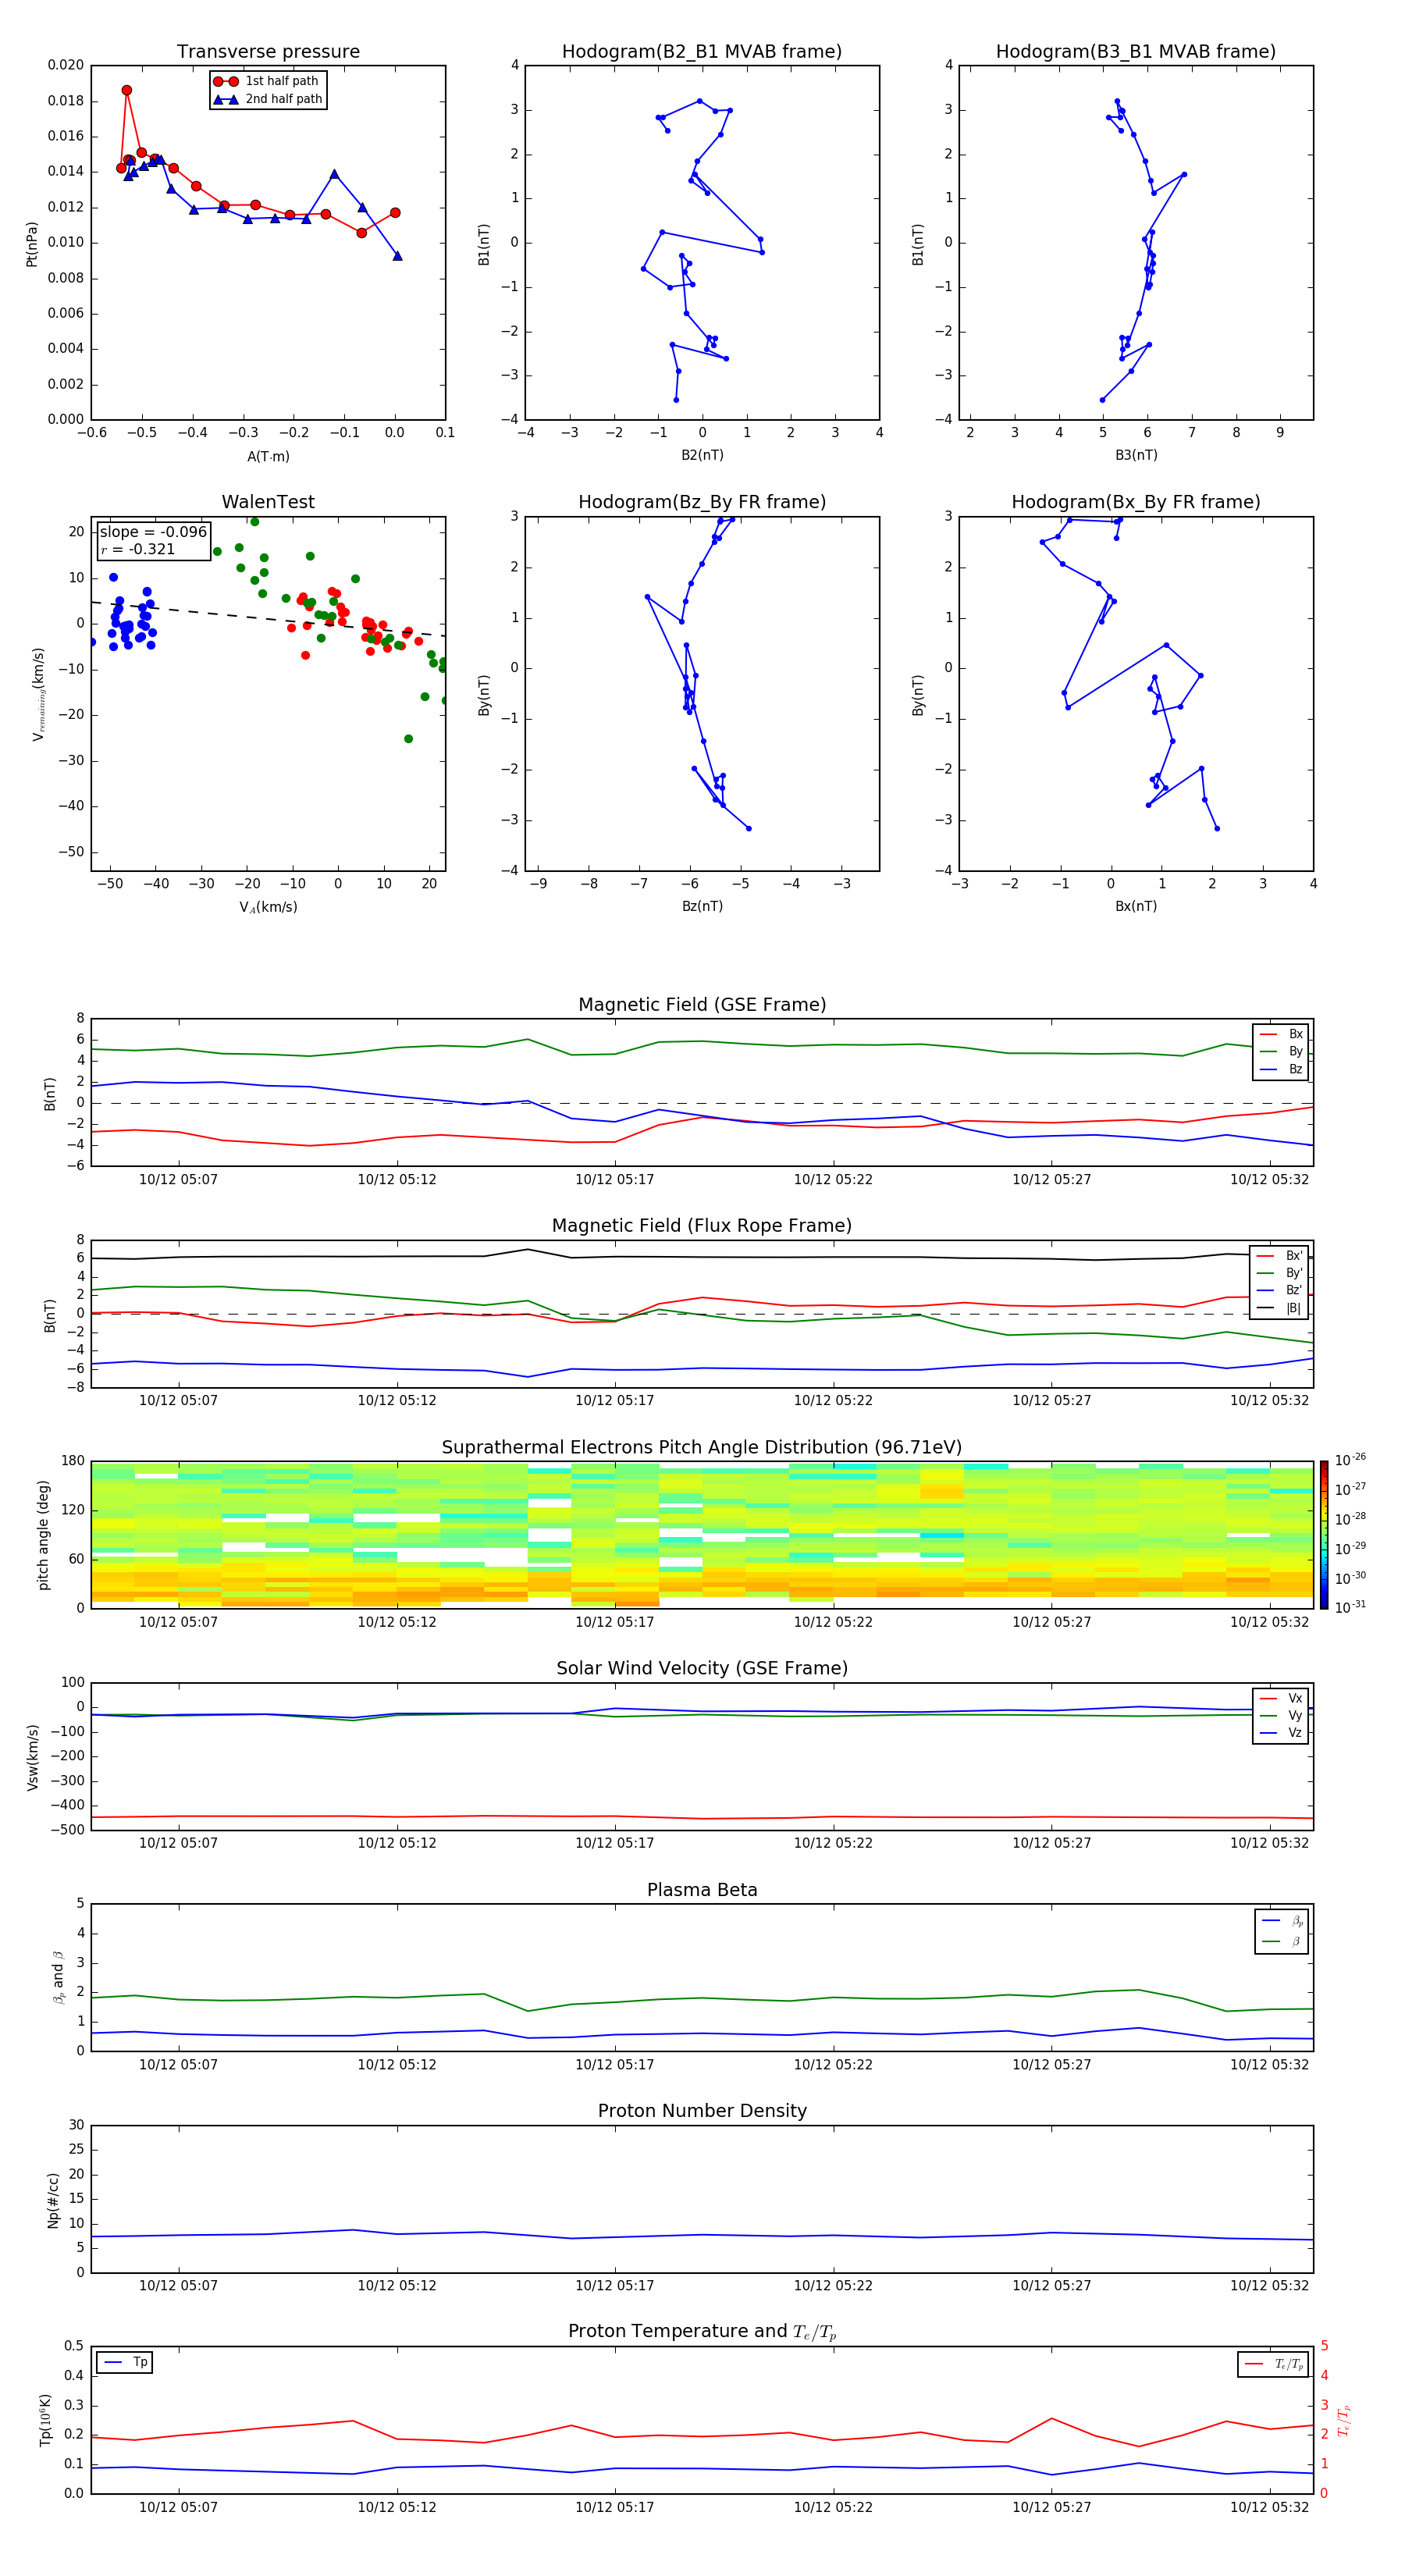Click the 'WalenTest' plot title

pos(268,502)
